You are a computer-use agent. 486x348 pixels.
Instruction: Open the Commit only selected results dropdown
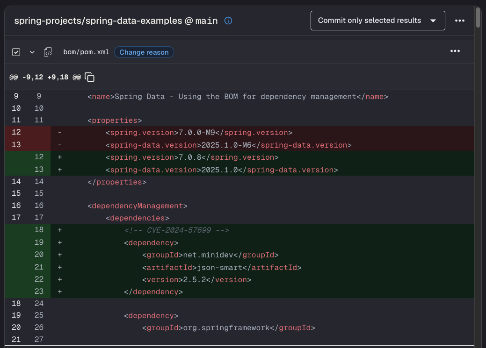377,21
